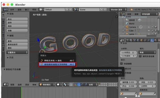Image resolution: width=160 pixels, height=98 pixels.
Task: Open Render Layers properties tab icon
Action: [x=131, y=40]
